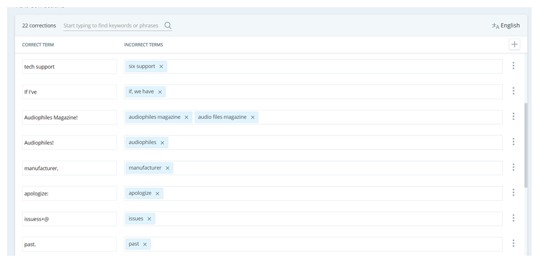Remove the 'past' tag
This screenshot has width=533, height=261.
[145, 245]
